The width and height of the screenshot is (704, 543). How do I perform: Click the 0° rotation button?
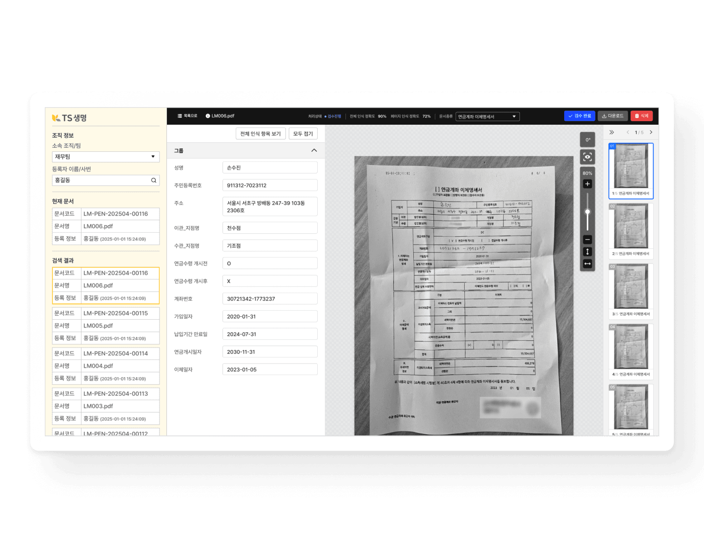[587, 140]
